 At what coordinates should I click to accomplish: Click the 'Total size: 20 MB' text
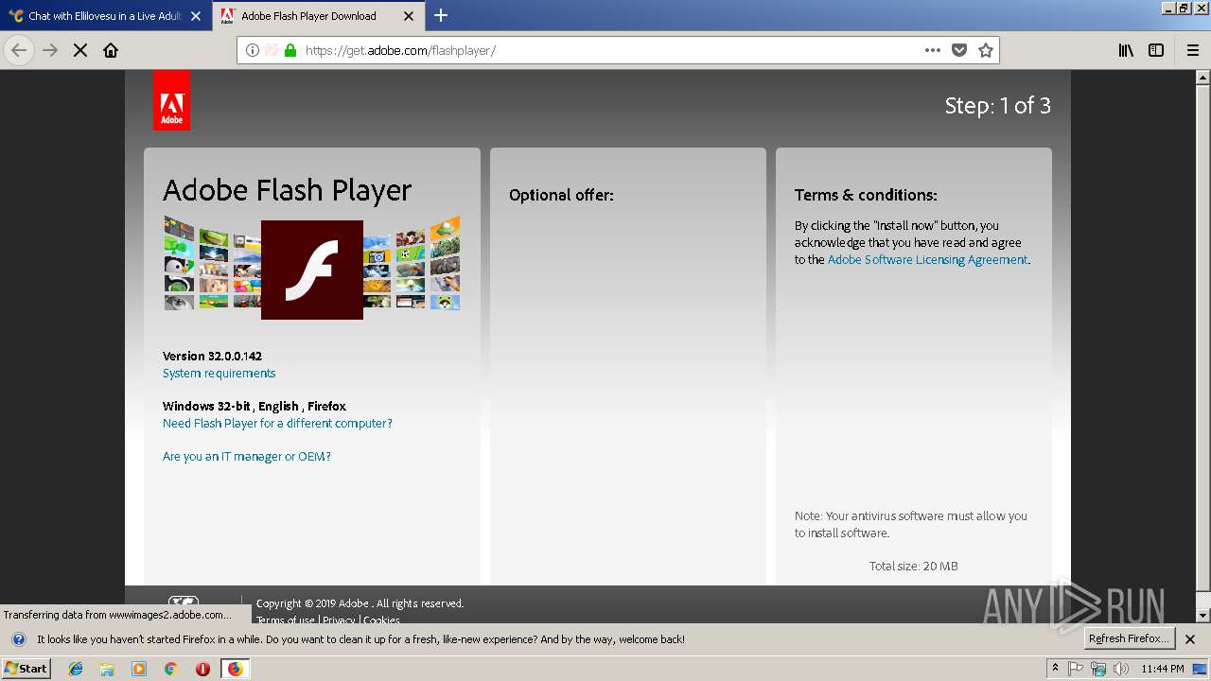pyautogui.click(x=913, y=566)
